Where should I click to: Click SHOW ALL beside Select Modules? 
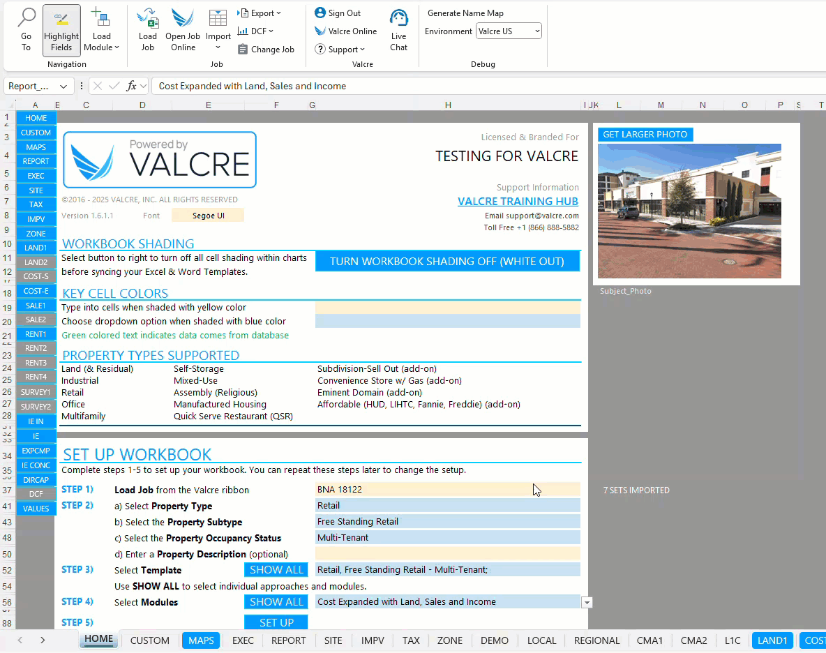276,602
